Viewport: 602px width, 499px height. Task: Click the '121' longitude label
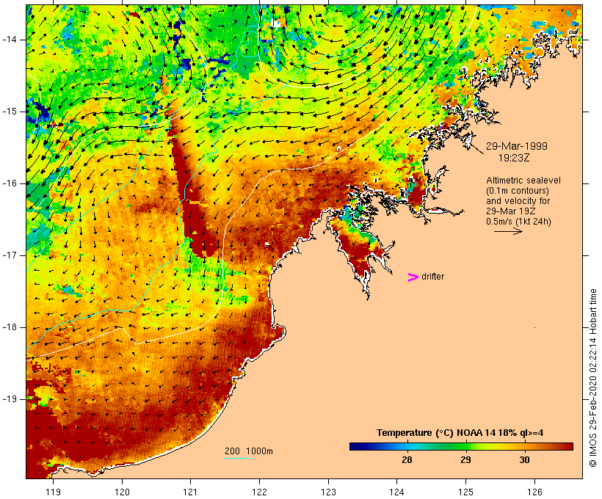tap(190, 492)
